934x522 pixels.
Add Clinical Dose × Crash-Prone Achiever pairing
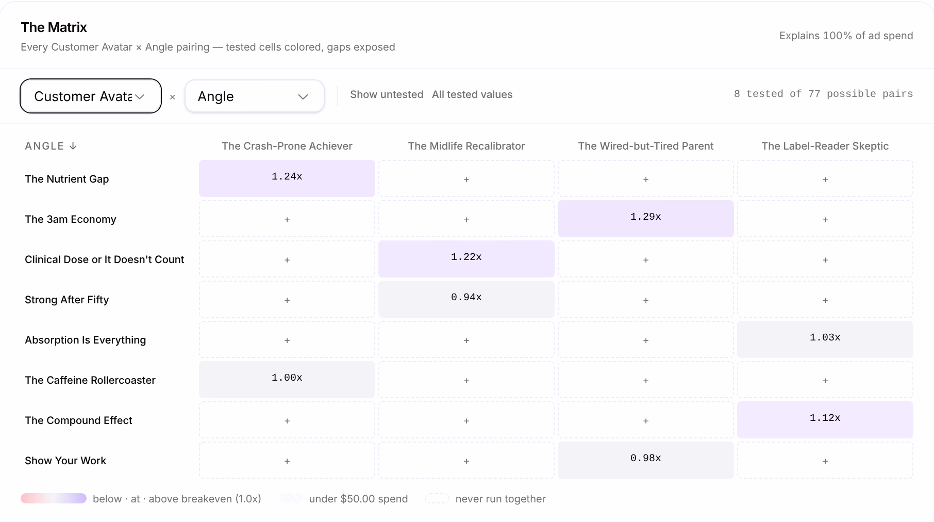(x=287, y=259)
